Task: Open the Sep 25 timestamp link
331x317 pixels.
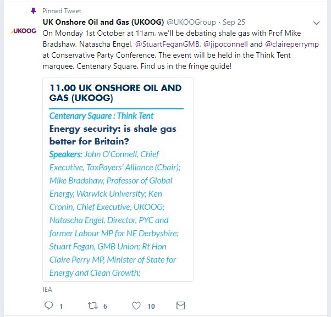Action: coord(235,22)
